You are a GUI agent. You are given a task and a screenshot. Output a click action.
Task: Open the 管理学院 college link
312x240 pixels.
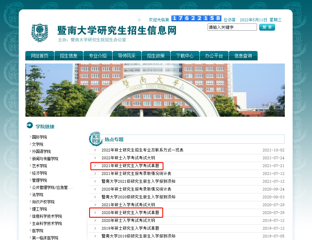click(39, 180)
